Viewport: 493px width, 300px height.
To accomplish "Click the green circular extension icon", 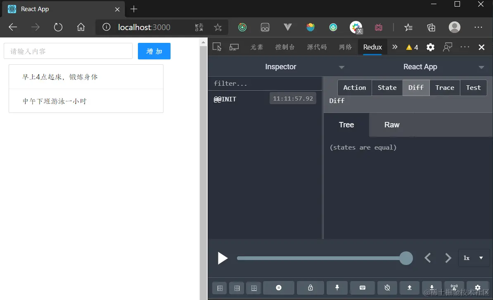I will point(242,27).
